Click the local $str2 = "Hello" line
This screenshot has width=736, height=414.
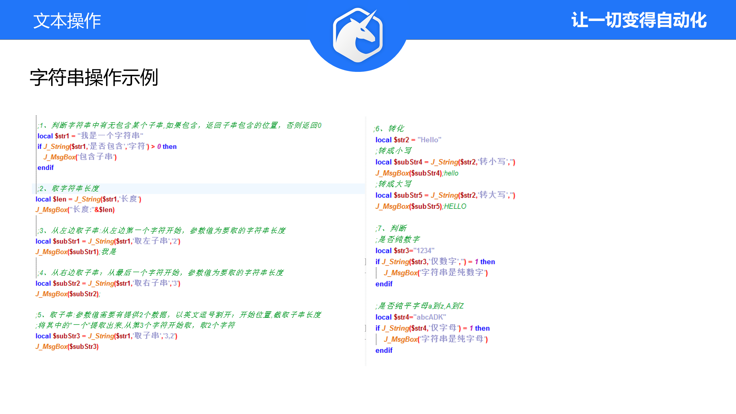point(408,140)
